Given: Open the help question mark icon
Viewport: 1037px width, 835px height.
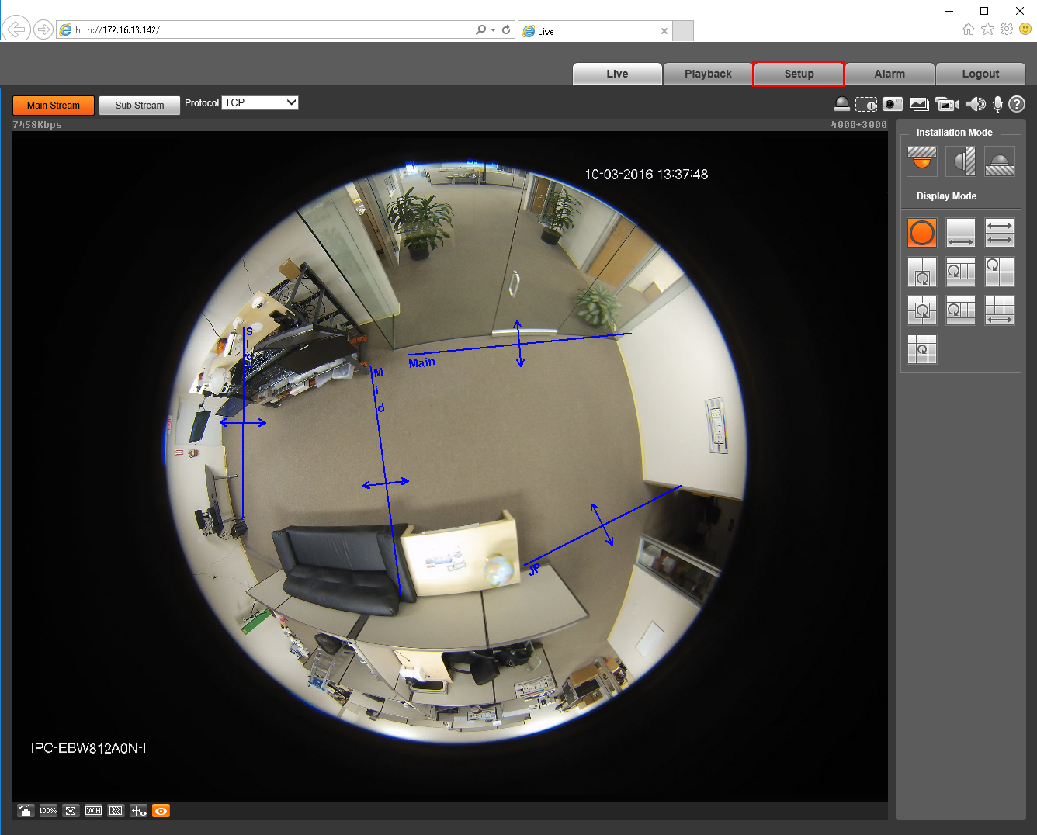Looking at the screenshot, I should pos(1017,104).
